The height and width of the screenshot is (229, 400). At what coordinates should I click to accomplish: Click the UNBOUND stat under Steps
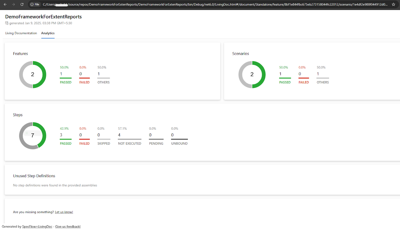point(179,136)
